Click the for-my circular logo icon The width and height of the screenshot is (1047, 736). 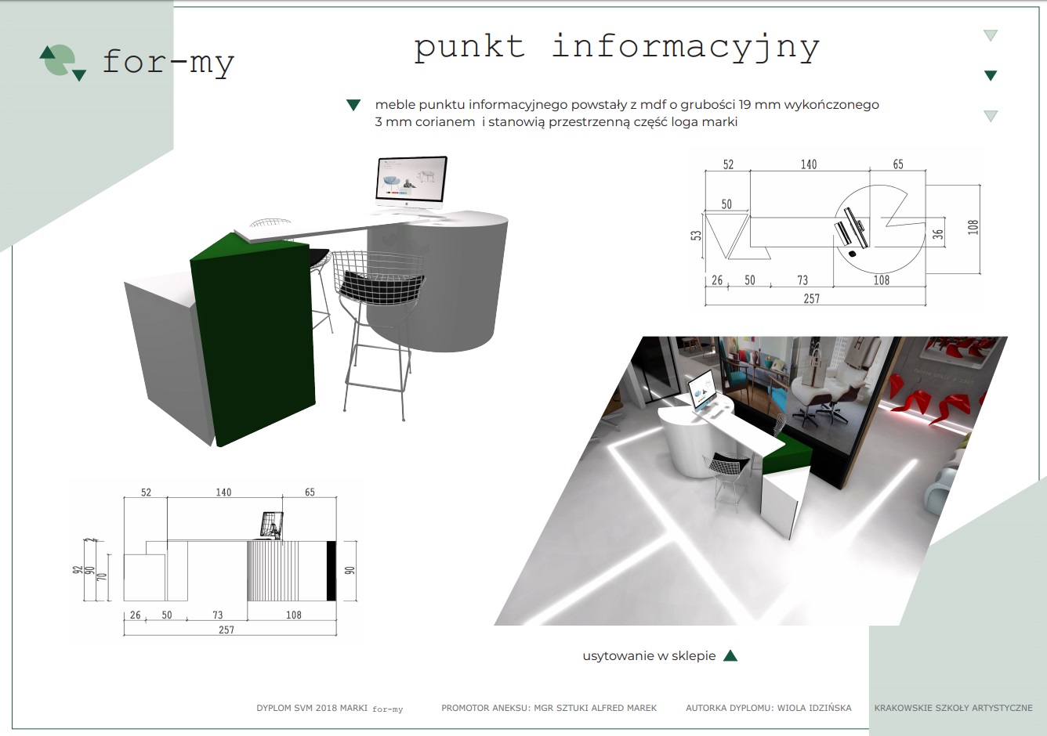[x=62, y=63]
